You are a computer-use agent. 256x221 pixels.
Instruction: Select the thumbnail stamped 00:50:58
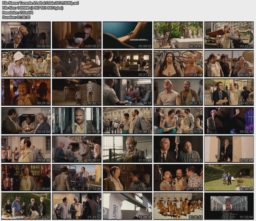click(178, 120)
